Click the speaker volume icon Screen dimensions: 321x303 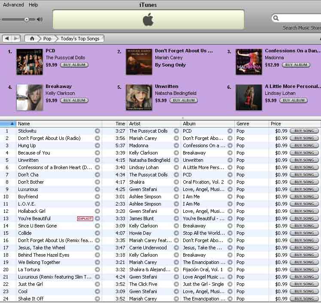tap(40, 19)
